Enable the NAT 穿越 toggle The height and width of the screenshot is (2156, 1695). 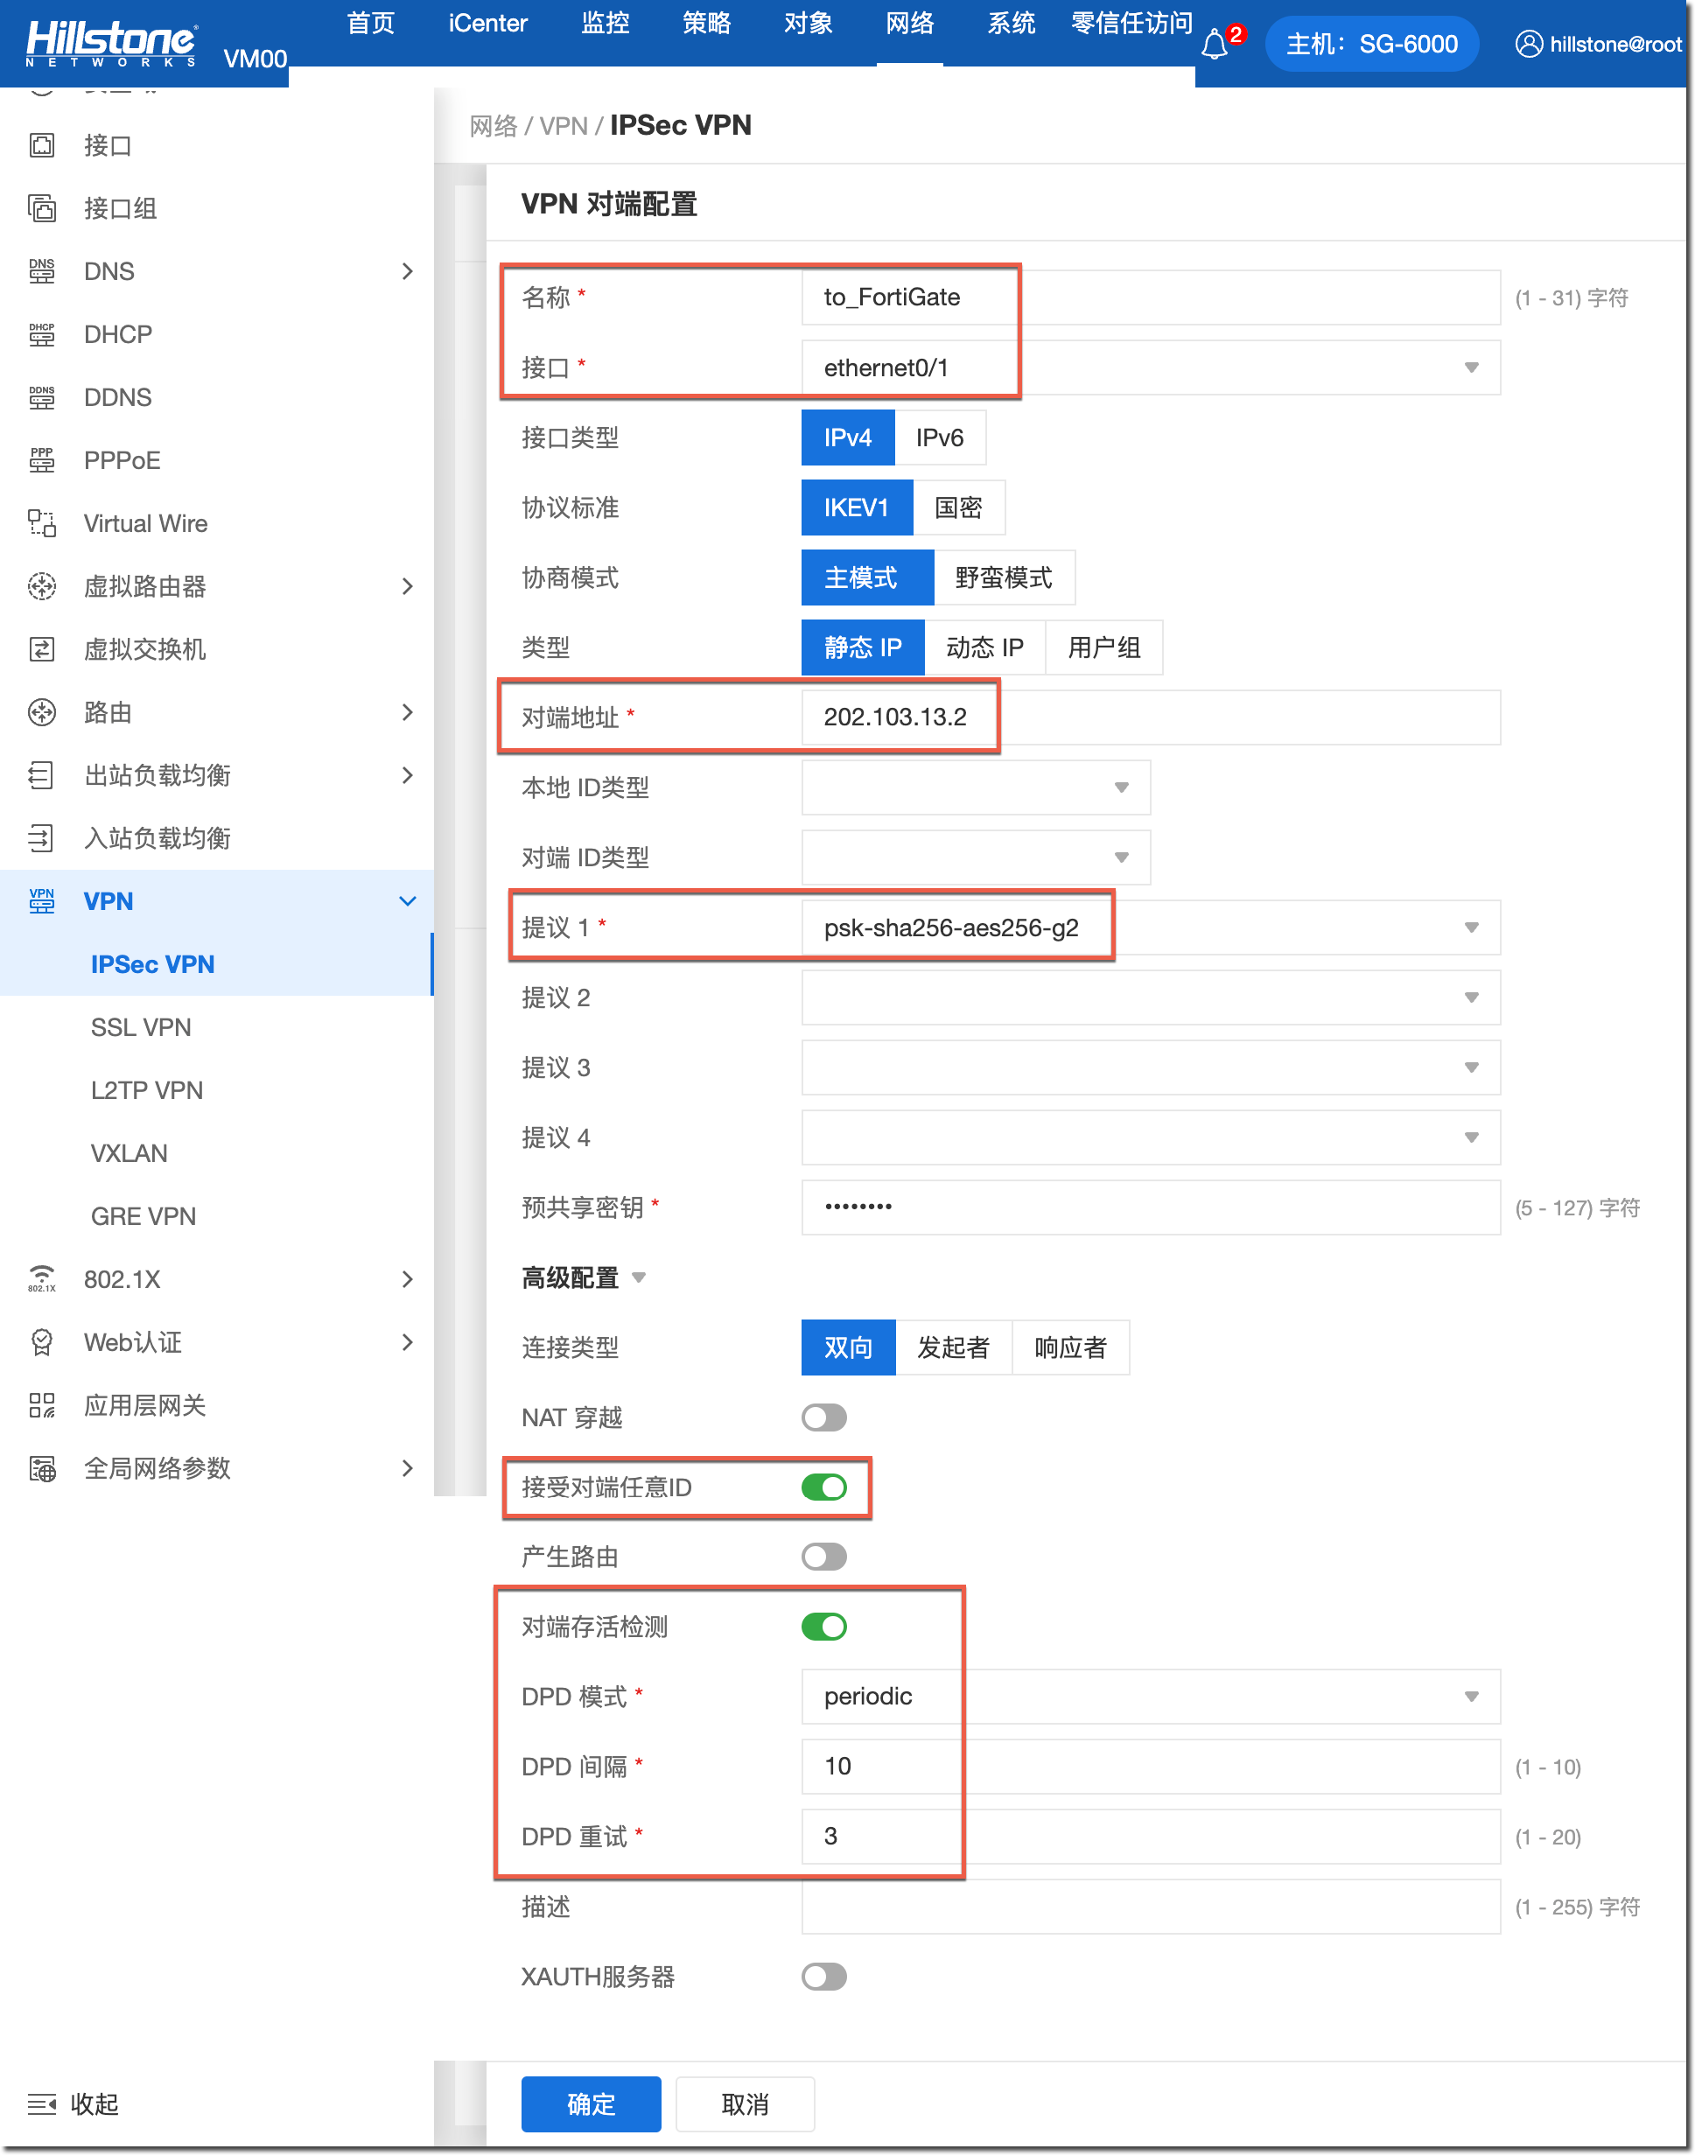tap(823, 1417)
